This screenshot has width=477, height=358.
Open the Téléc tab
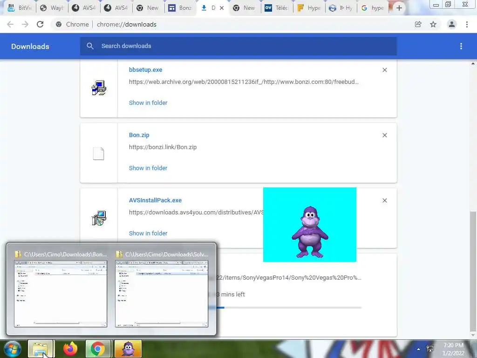[x=277, y=8]
